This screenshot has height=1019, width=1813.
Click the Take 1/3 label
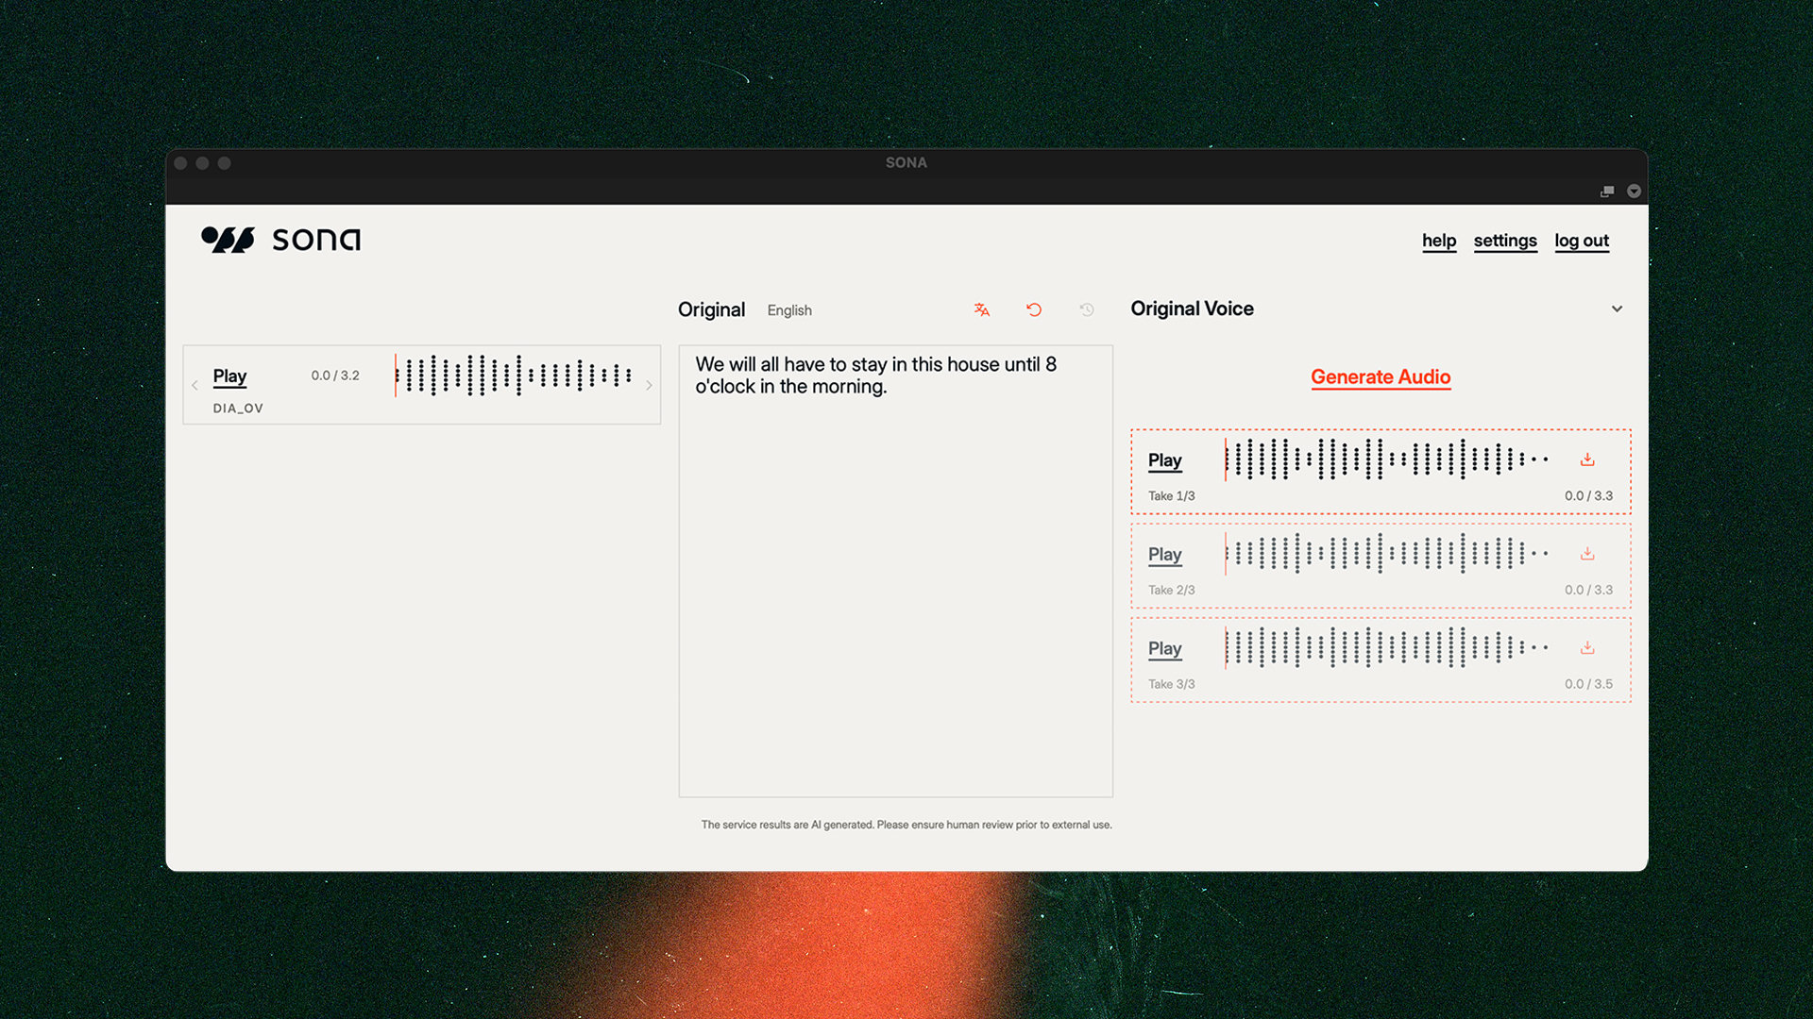(1171, 496)
